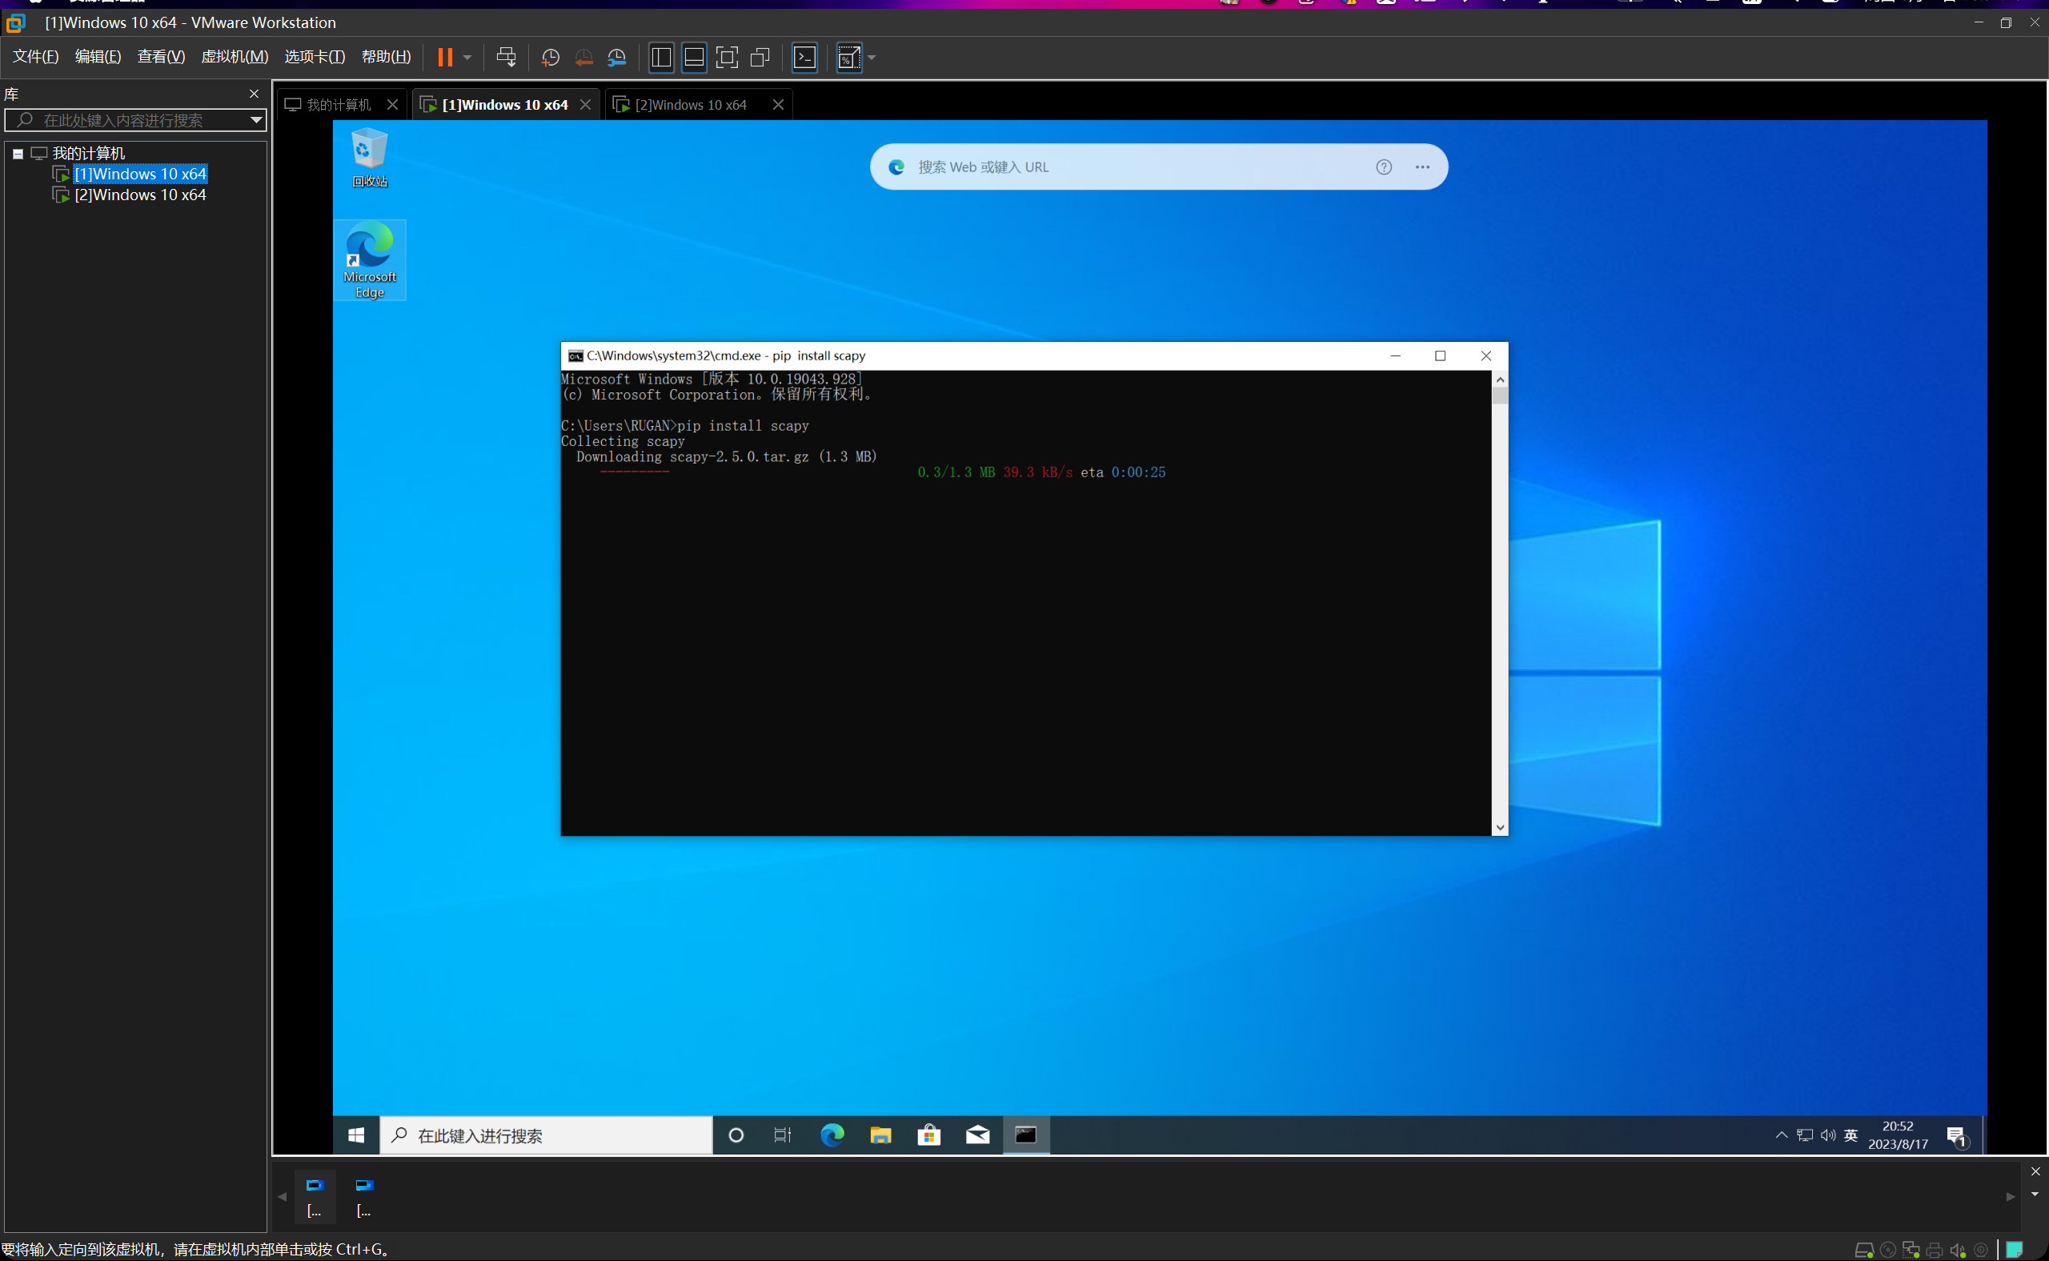Open the 文件(F) menu

36,57
